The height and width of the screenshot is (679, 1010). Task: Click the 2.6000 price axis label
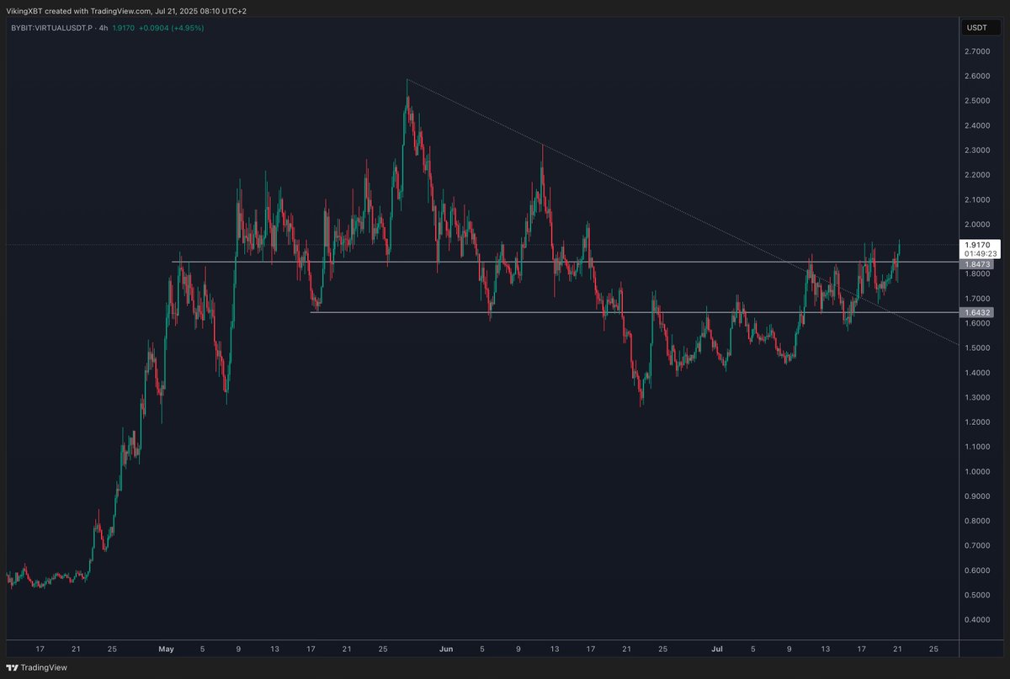(x=976, y=76)
